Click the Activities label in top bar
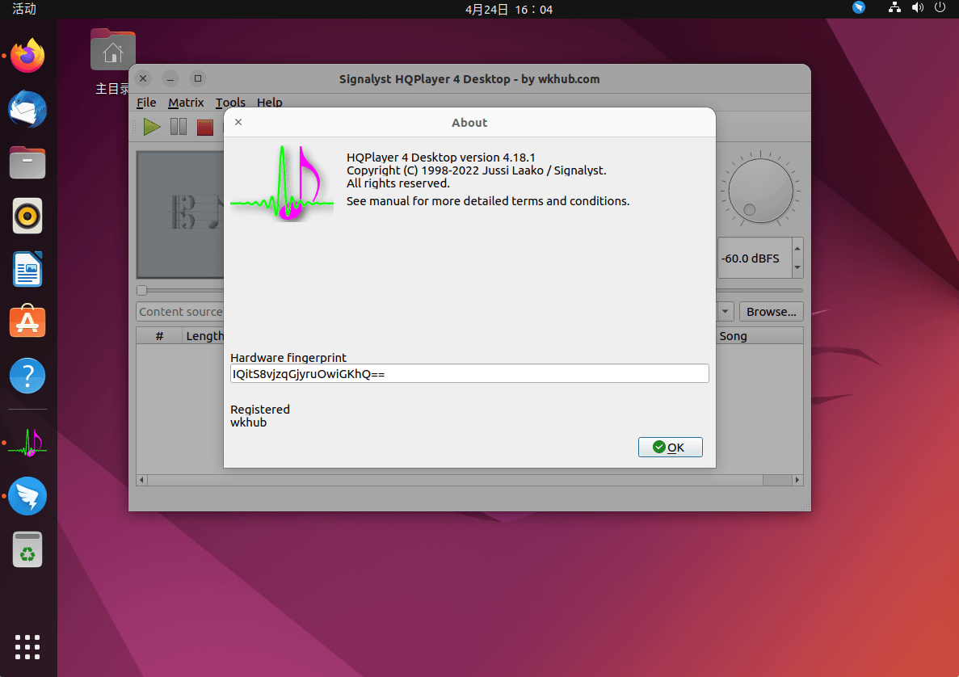The image size is (959, 677). point(24,9)
